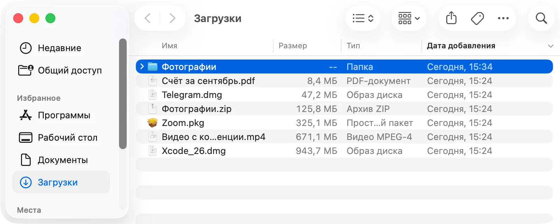Open the more actions ellipsis menu
Image resolution: width=560 pixels, height=224 pixels.
coord(503,18)
